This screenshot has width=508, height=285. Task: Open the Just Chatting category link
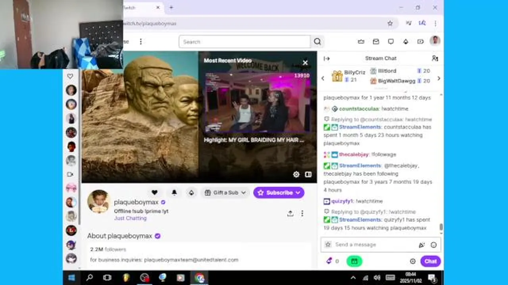pyautogui.click(x=130, y=218)
